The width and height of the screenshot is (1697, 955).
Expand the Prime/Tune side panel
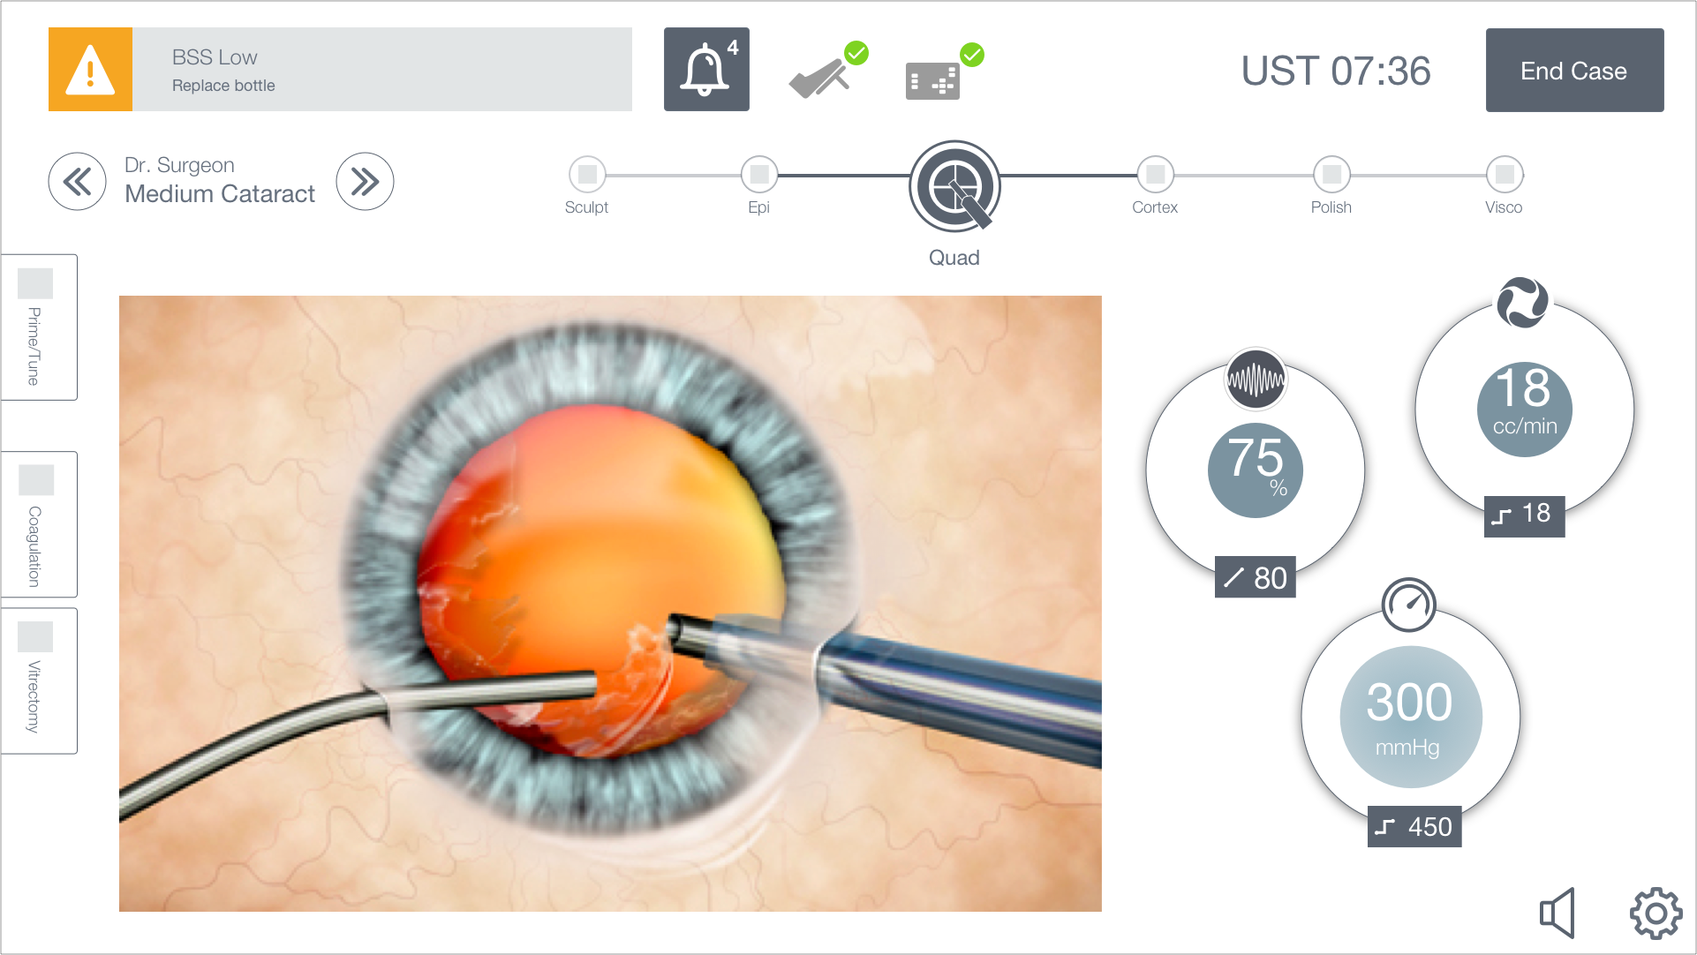coord(39,327)
